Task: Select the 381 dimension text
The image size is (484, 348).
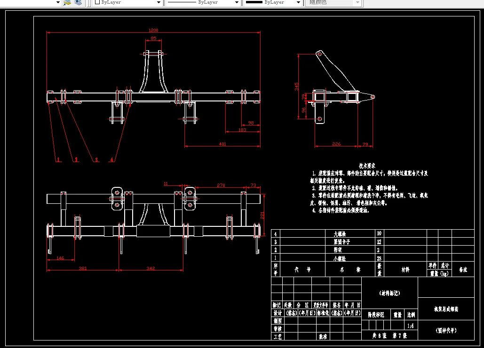Action: (x=83, y=268)
